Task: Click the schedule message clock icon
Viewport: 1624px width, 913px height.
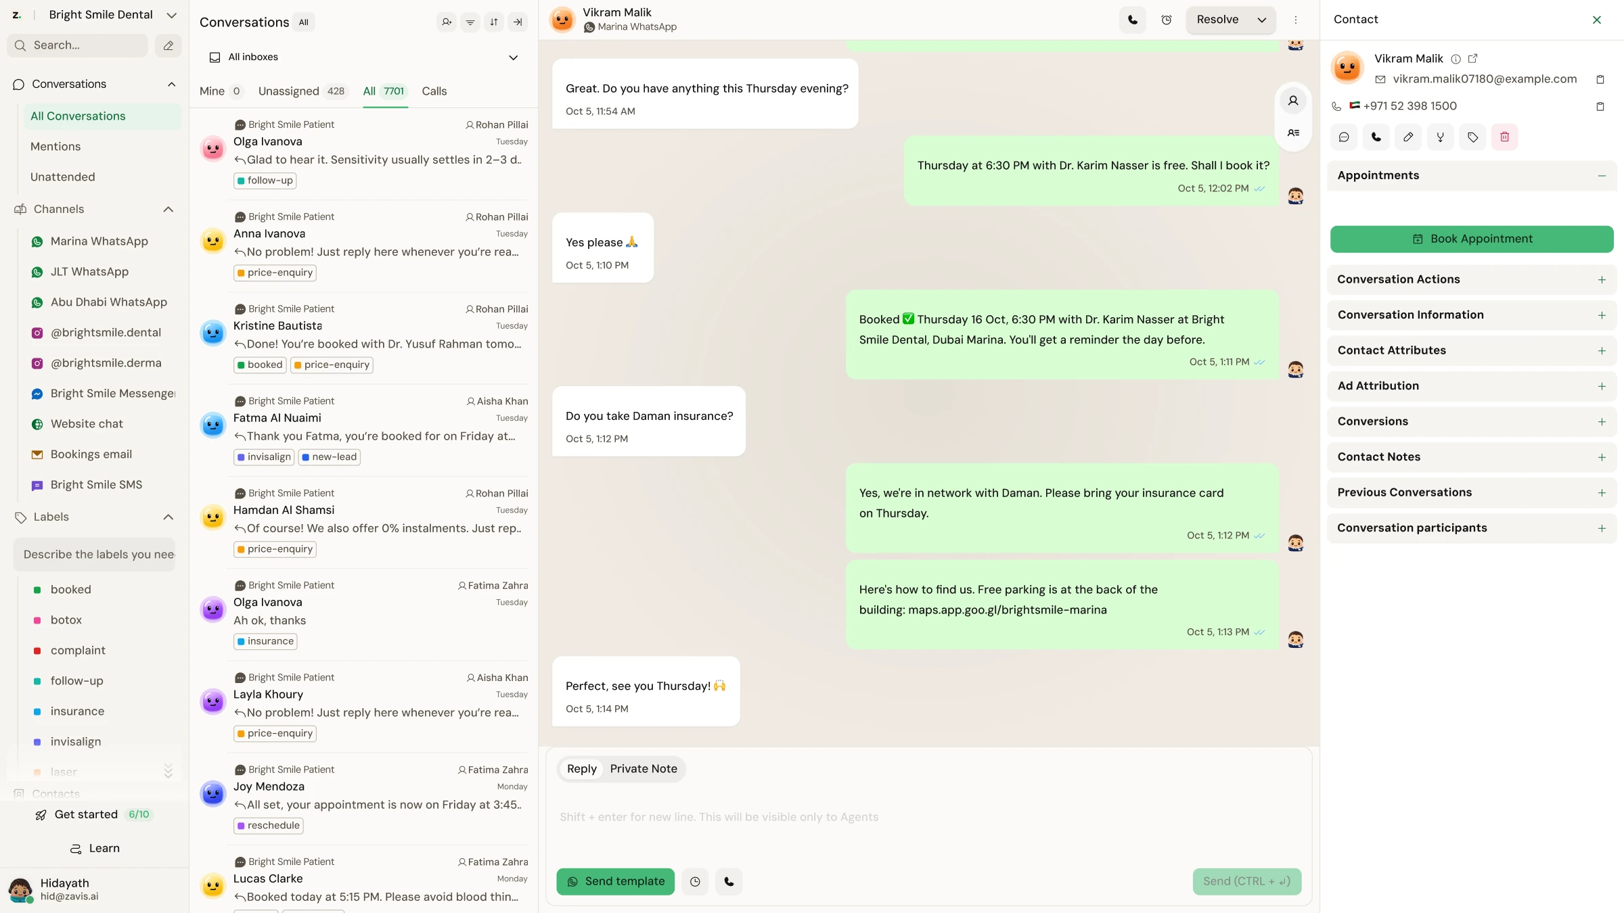Action: 695,882
